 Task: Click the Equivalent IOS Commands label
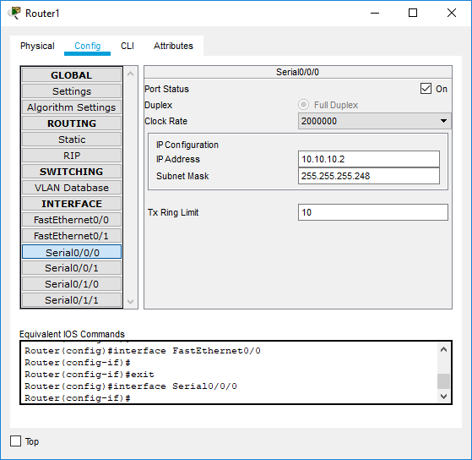click(x=72, y=334)
